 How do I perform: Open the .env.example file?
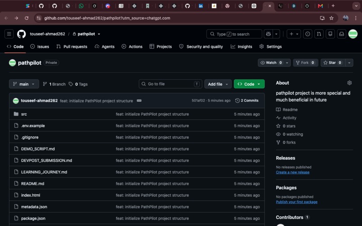[33, 126]
